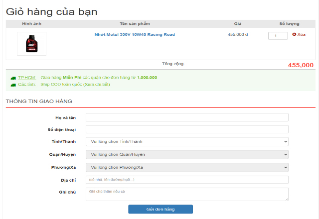Open the Motul 300V product thumbnail
Screen dimensions: 319x219
point(31,44)
